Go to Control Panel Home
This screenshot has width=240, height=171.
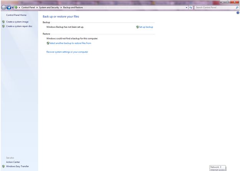[x=16, y=15]
